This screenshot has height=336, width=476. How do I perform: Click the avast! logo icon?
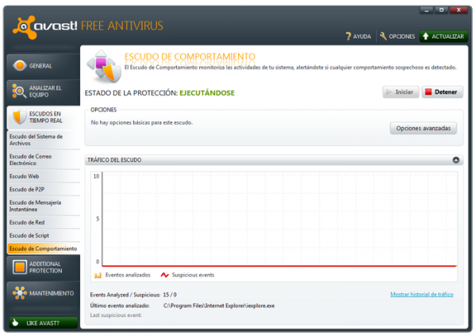point(24,27)
